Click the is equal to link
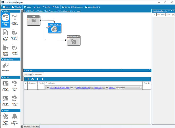Viewport: 175px width, 128px height. click(98, 88)
